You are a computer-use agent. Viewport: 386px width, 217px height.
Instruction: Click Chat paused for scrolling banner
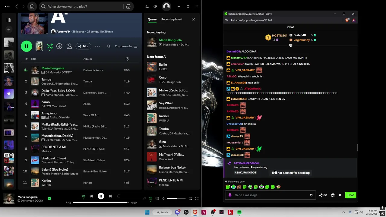point(291,173)
